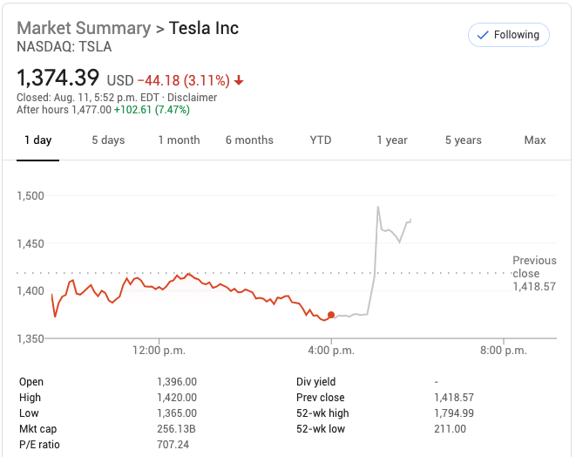
Task: Switch to the 5 days tab
Action: click(108, 140)
